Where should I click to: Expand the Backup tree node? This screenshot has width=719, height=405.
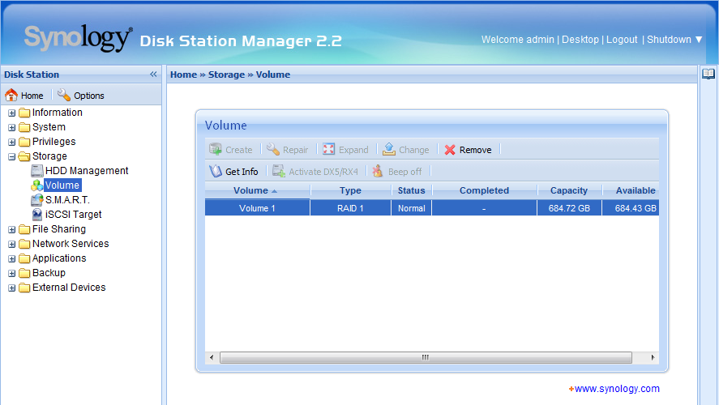[x=12, y=274]
